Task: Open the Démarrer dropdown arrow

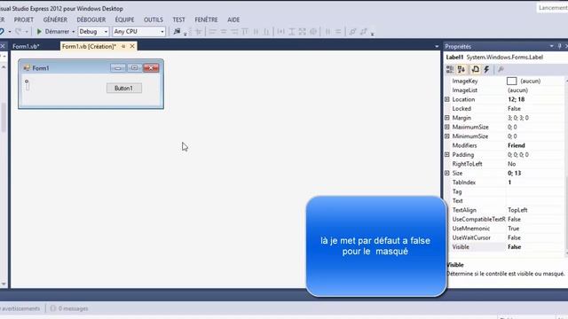Action: coord(73,32)
